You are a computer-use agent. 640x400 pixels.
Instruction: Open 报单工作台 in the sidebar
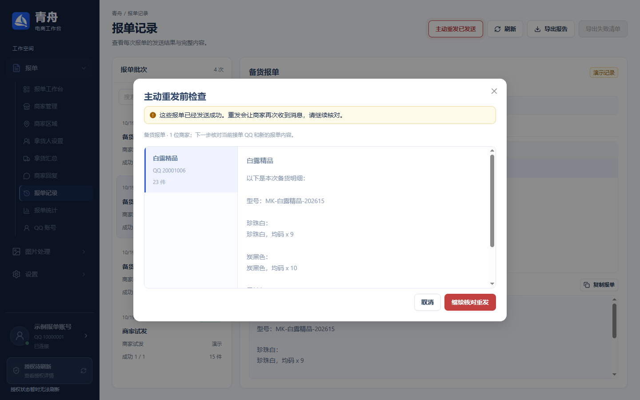pyautogui.click(x=56, y=89)
